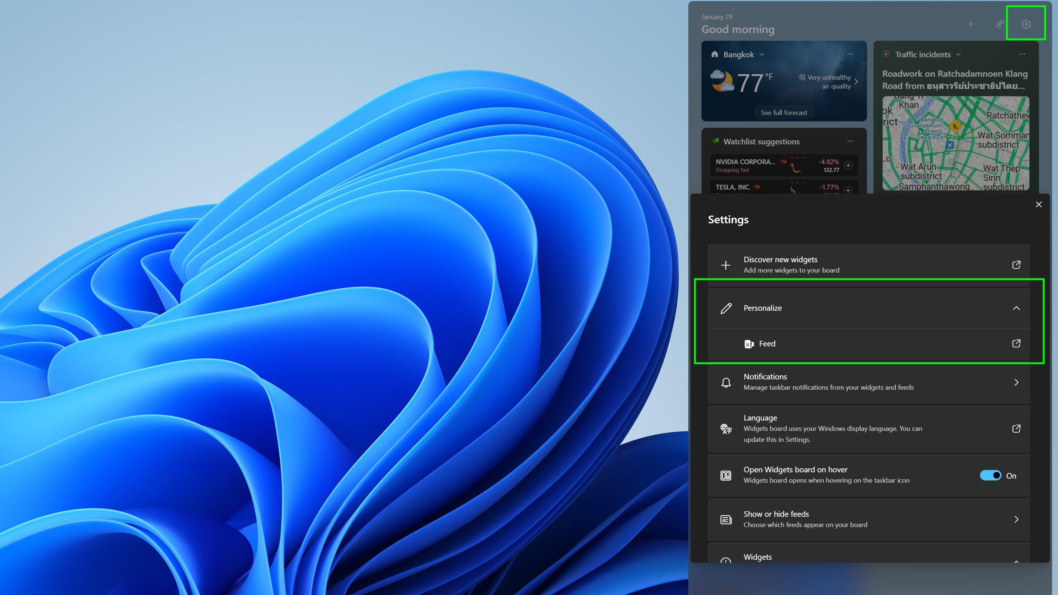Open the Notifications settings entry

coord(869,382)
